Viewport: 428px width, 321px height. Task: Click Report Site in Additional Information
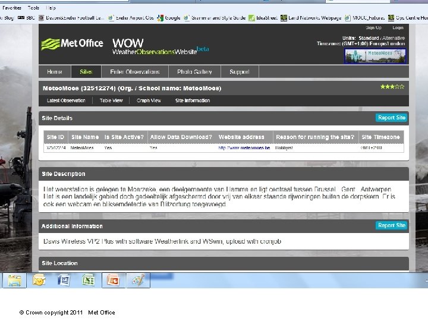[x=391, y=225]
